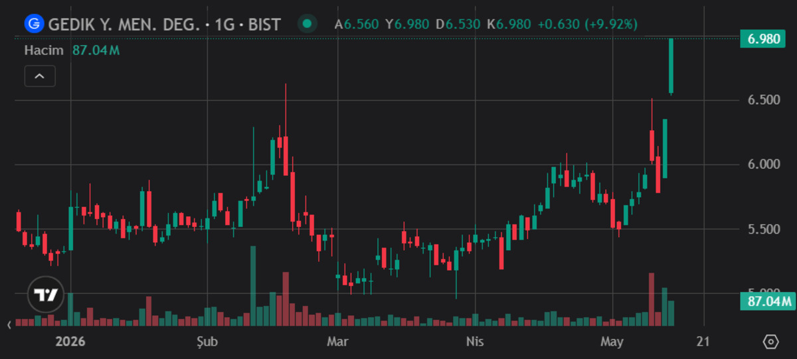Screen dimensions: 797x359
Task: Click the 6.500 price axis label
Action: pyautogui.click(x=764, y=100)
